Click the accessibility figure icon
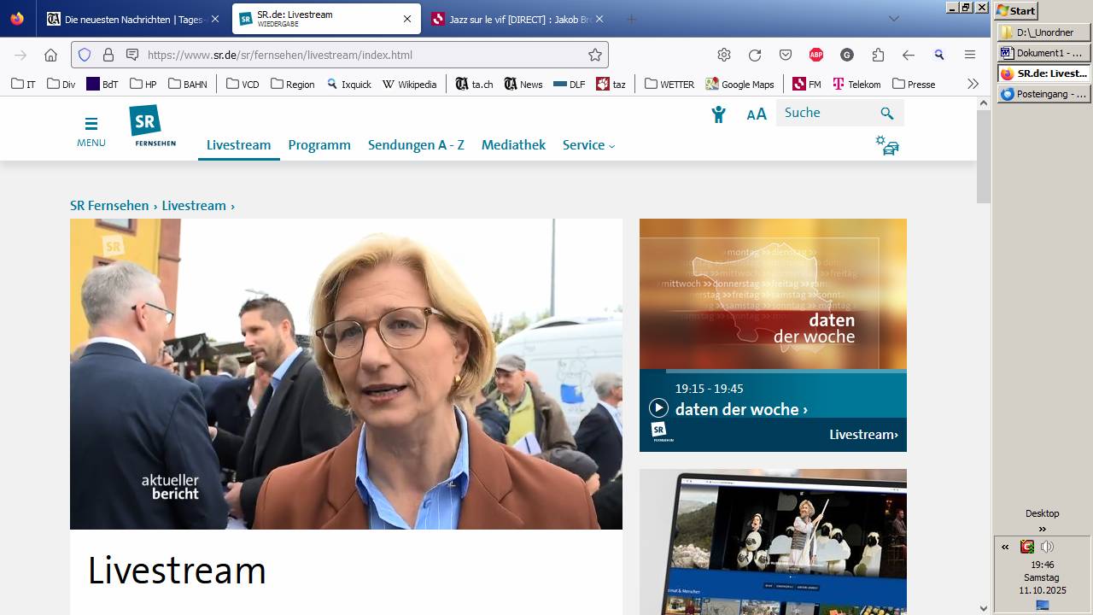Viewport: 1093px width, 615px height. tap(718, 114)
